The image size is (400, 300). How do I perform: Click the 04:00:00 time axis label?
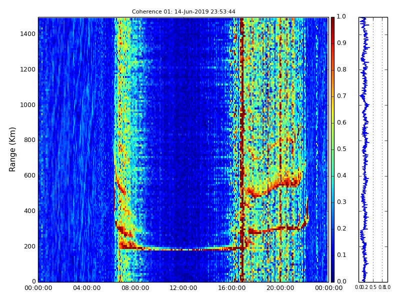pyautogui.click(x=86, y=288)
